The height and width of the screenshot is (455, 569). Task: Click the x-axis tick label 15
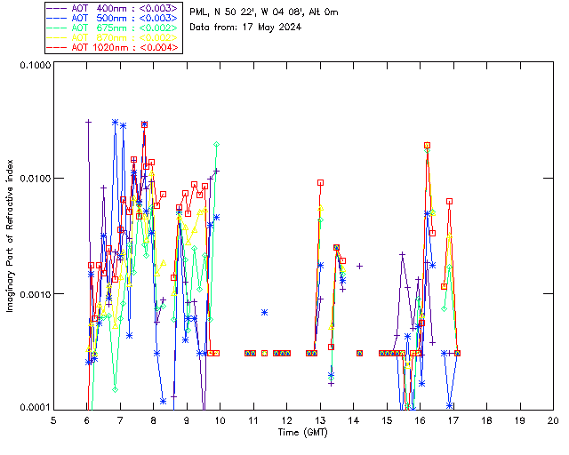pyautogui.click(x=387, y=420)
